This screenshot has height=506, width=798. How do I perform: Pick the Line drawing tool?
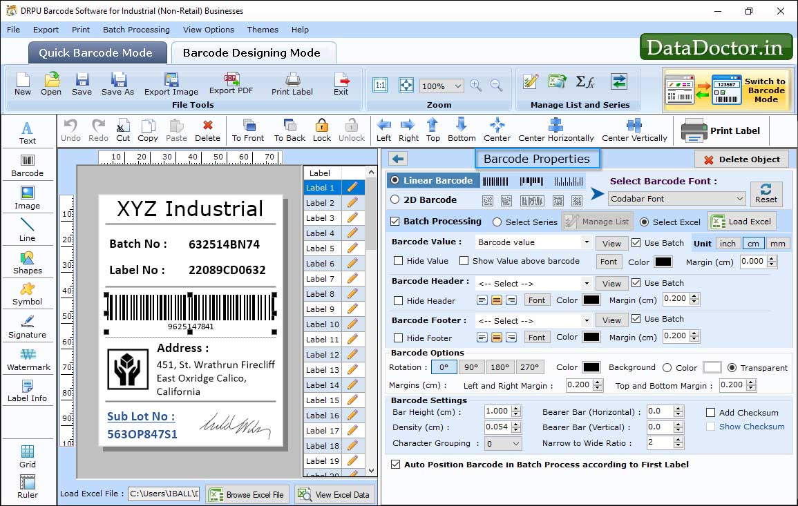click(28, 231)
